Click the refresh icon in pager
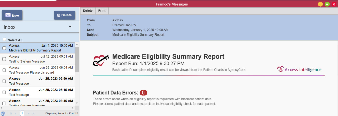 pyautogui.click(x=3, y=113)
